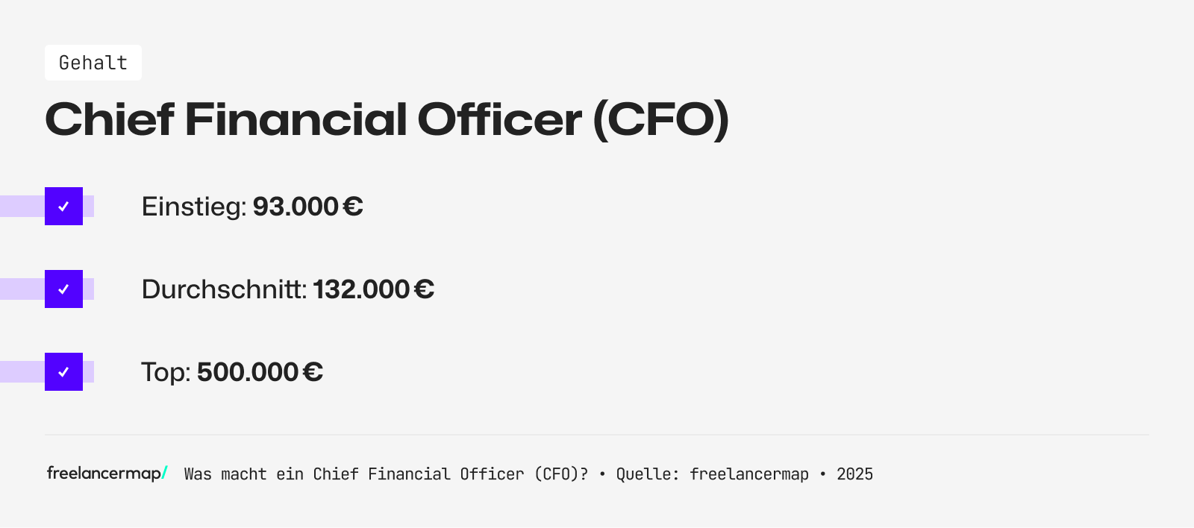
Task: Select the 93.000 € salary value
Action: coord(307,207)
